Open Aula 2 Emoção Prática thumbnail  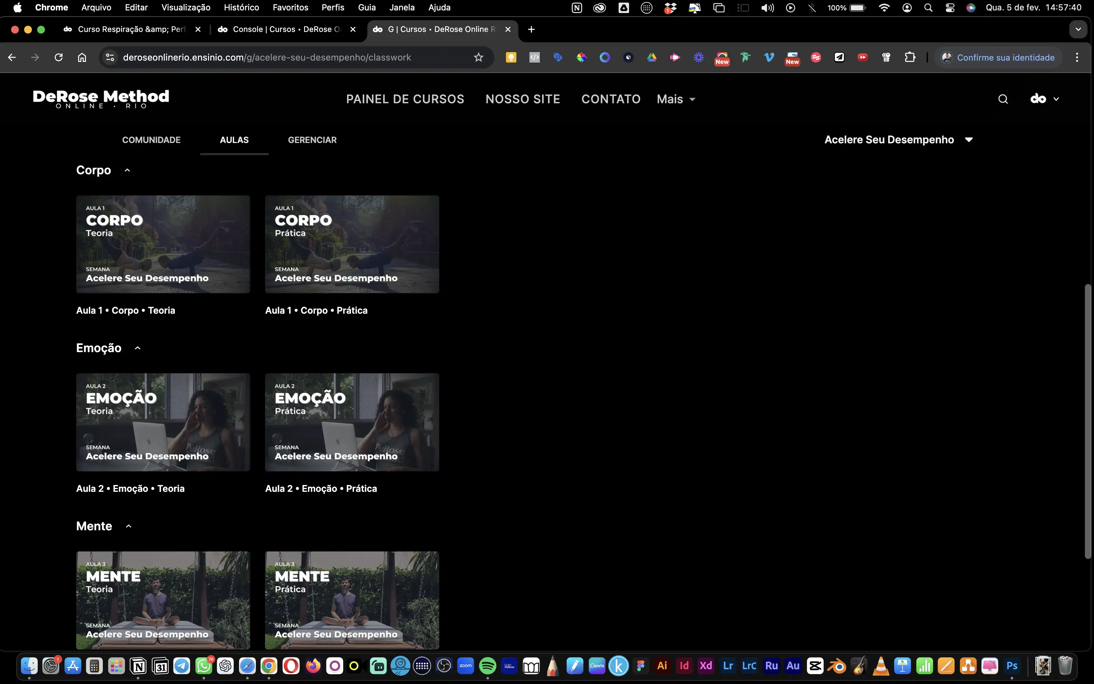(x=352, y=422)
